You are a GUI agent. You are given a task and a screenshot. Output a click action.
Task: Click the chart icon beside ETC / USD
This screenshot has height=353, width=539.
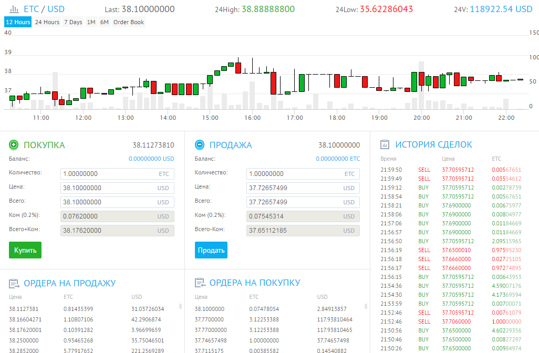[x=14, y=9]
